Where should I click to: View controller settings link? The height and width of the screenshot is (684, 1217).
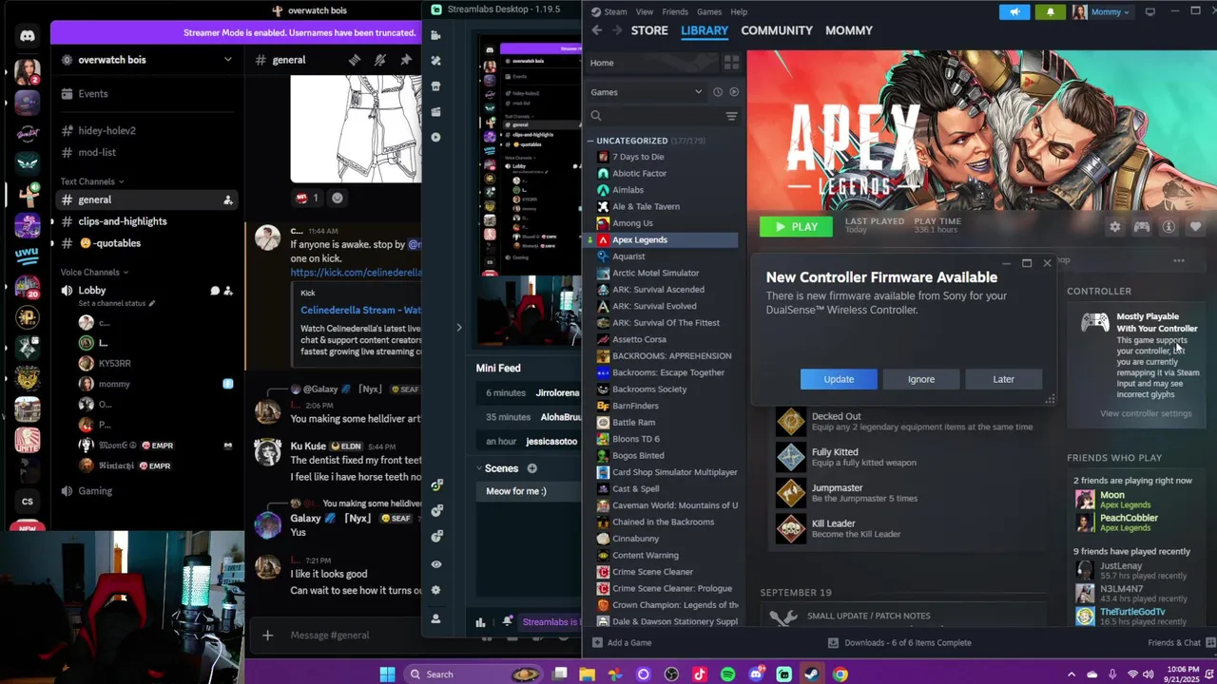point(1146,413)
